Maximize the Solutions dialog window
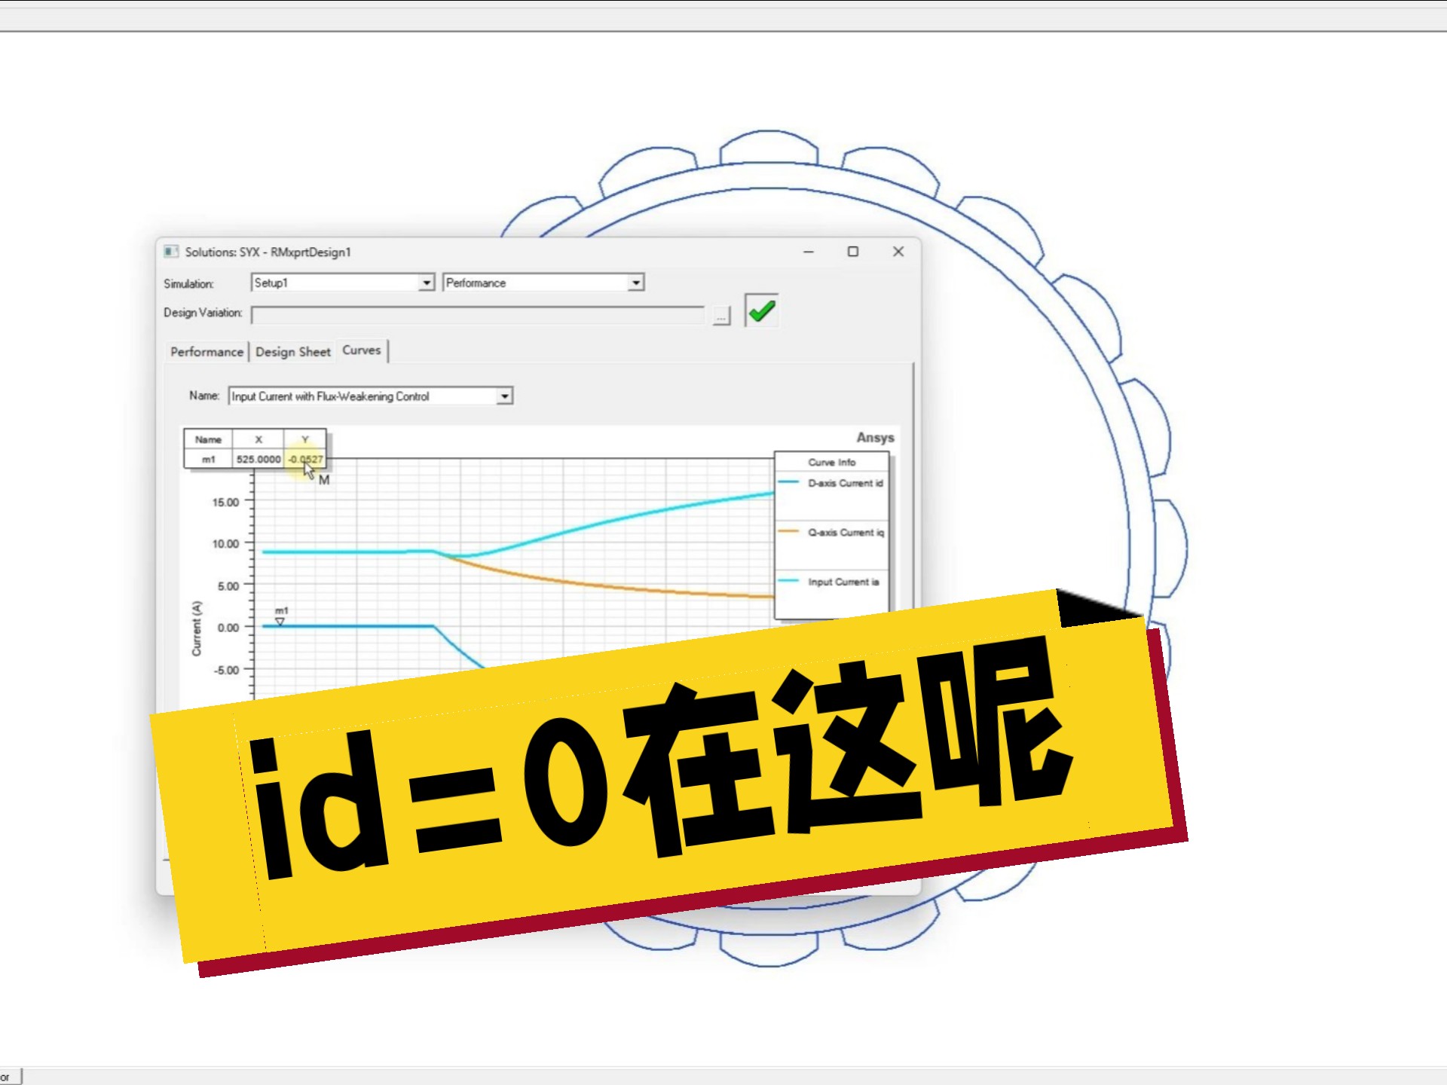The width and height of the screenshot is (1447, 1085). (x=853, y=252)
